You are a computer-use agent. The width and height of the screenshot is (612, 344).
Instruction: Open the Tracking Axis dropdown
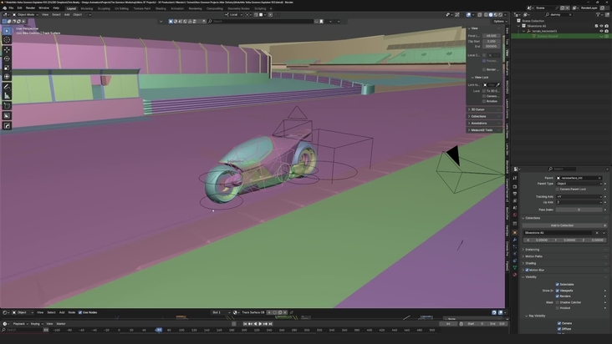[579, 197]
